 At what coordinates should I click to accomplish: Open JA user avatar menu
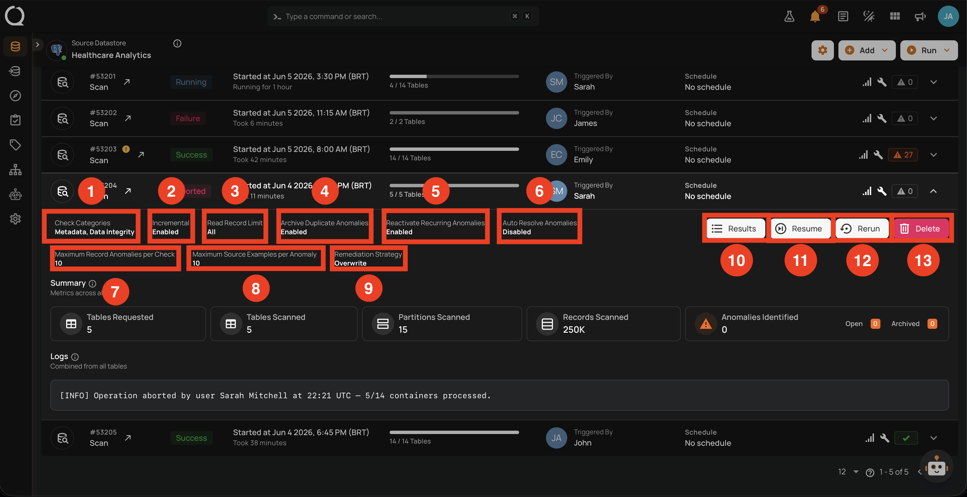click(948, 16)
